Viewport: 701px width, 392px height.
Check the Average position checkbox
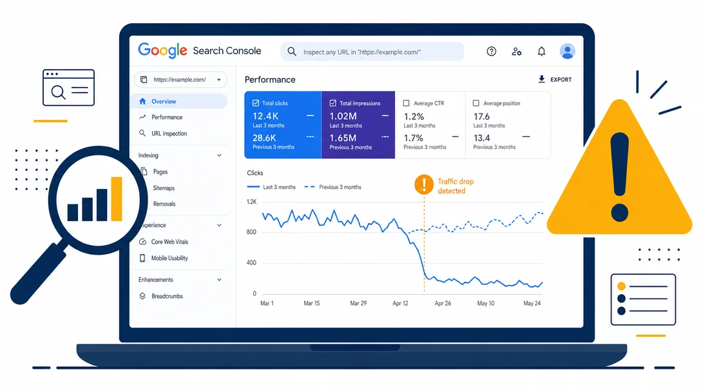click(x=476, y=103)
